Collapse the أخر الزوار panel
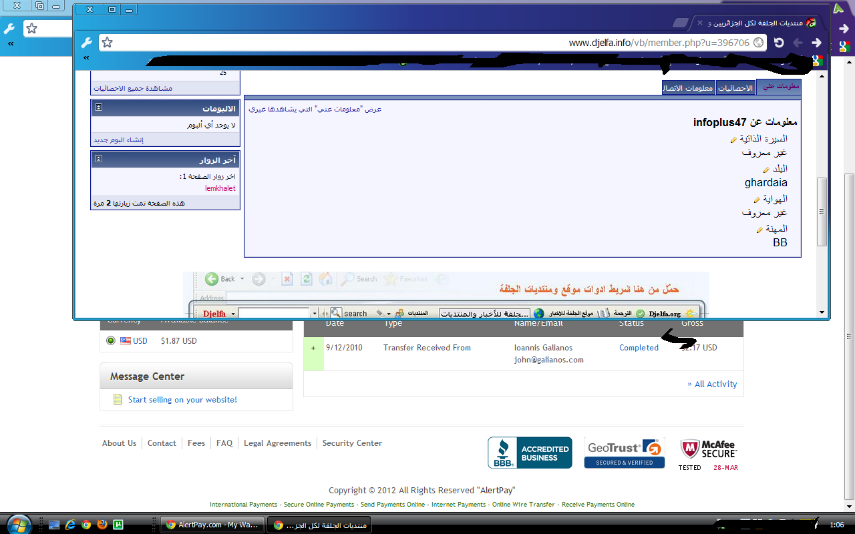Viewport: 855px width, 534px height. (x=98, y=159)
